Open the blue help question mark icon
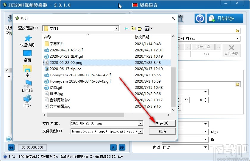Viewport: 250px width, 161px height. click(200, 18)
